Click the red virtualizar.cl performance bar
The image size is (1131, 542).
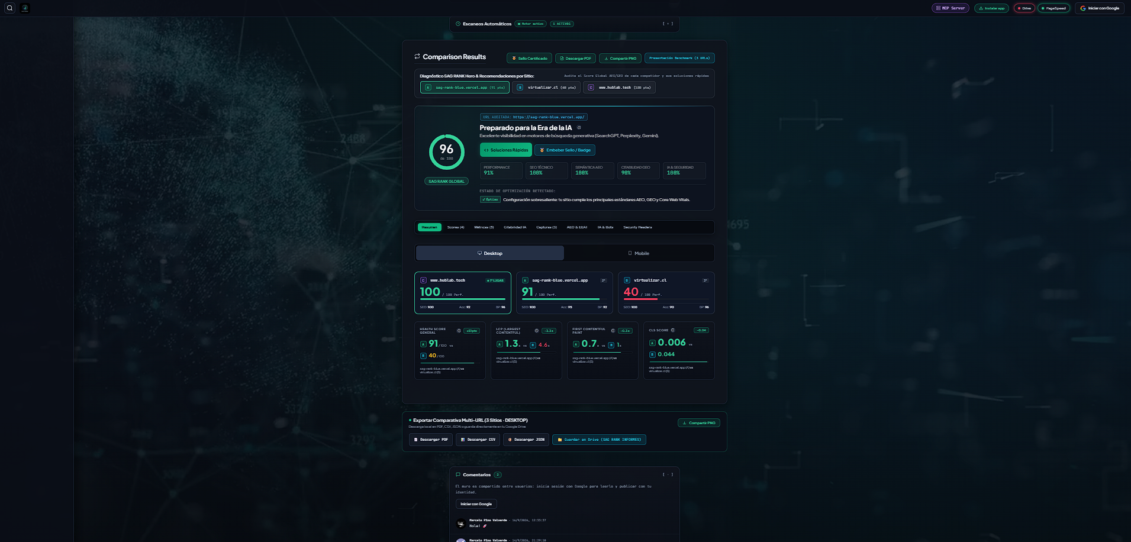[x=640, y=299]
